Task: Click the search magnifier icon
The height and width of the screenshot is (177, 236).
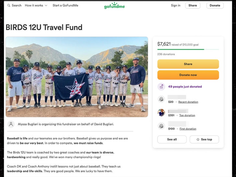Action: click(x=8, y=6)
